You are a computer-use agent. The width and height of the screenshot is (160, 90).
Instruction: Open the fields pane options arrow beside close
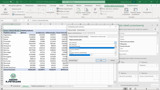coord(152,25)
